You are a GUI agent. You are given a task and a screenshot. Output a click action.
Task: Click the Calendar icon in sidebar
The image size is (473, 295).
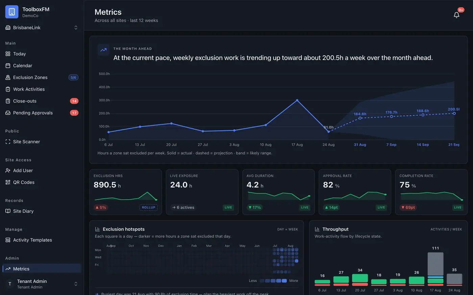(8, 66)
